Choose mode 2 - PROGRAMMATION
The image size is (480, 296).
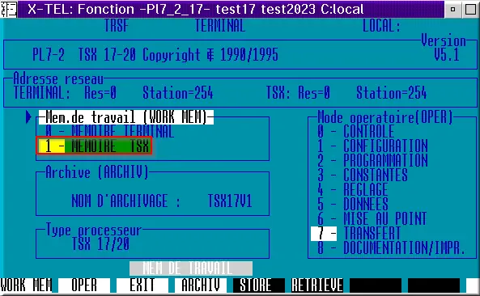(372, 161)
